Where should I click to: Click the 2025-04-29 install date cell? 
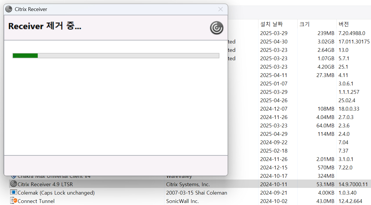274,134
